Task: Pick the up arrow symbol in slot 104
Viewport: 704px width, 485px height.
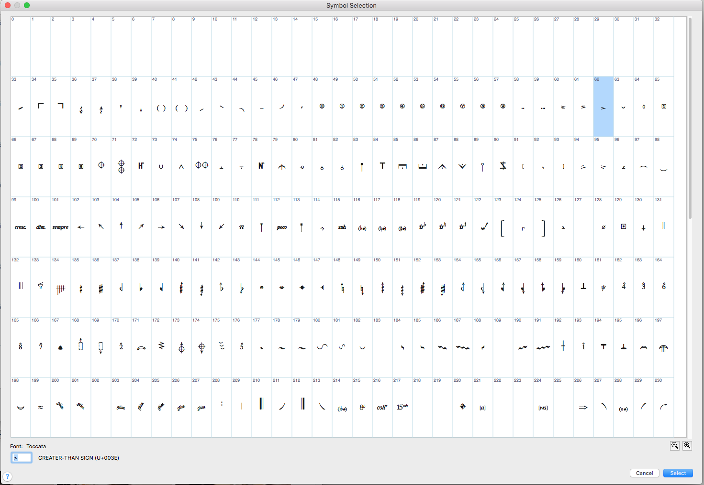Action: pyautogui.click(x=121, y=226)
